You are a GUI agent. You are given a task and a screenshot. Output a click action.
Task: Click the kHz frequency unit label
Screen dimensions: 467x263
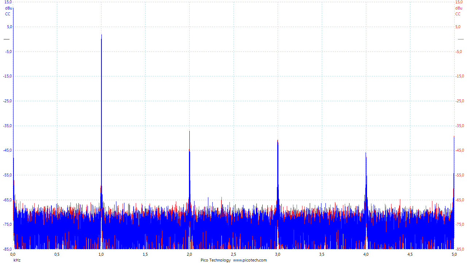[x=17, y=260]
